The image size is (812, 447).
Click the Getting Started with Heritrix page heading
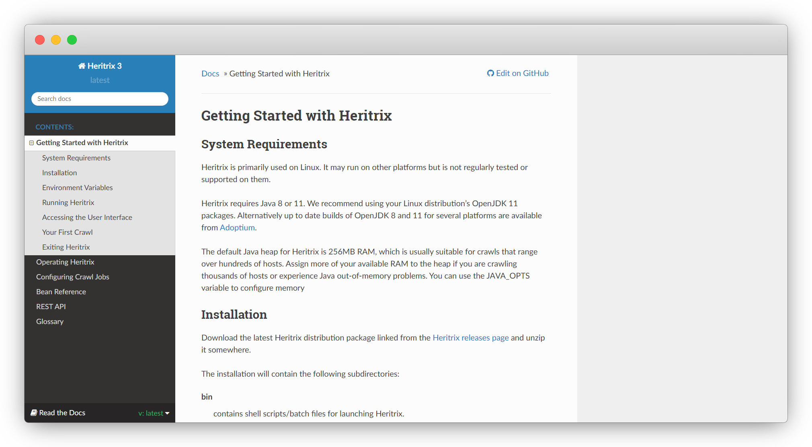[x=297, y=116]
